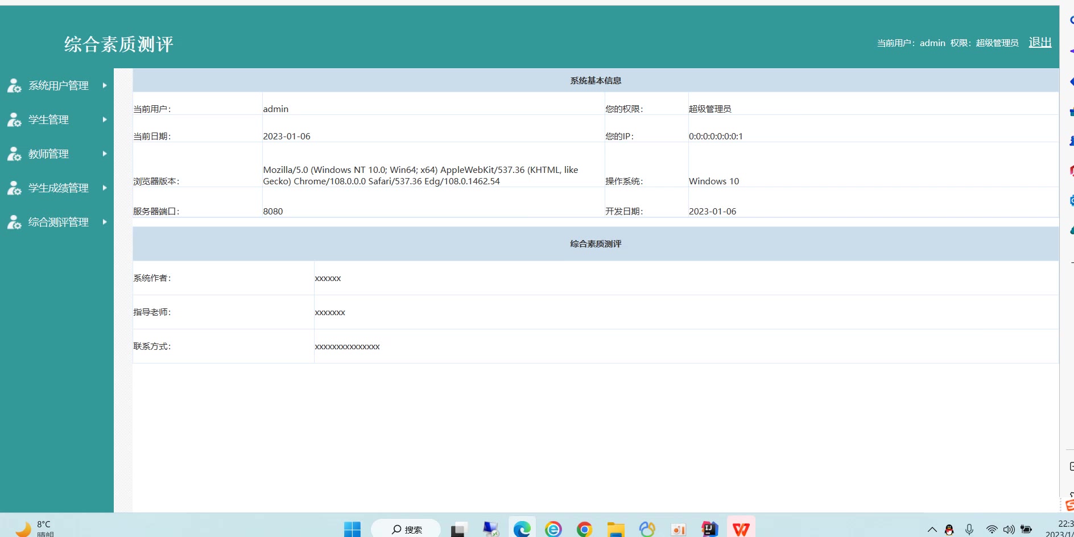Click the user icon beside 综合测评管理
The height and width of the screenshot is (537, 1074).
tap(14, 222)
